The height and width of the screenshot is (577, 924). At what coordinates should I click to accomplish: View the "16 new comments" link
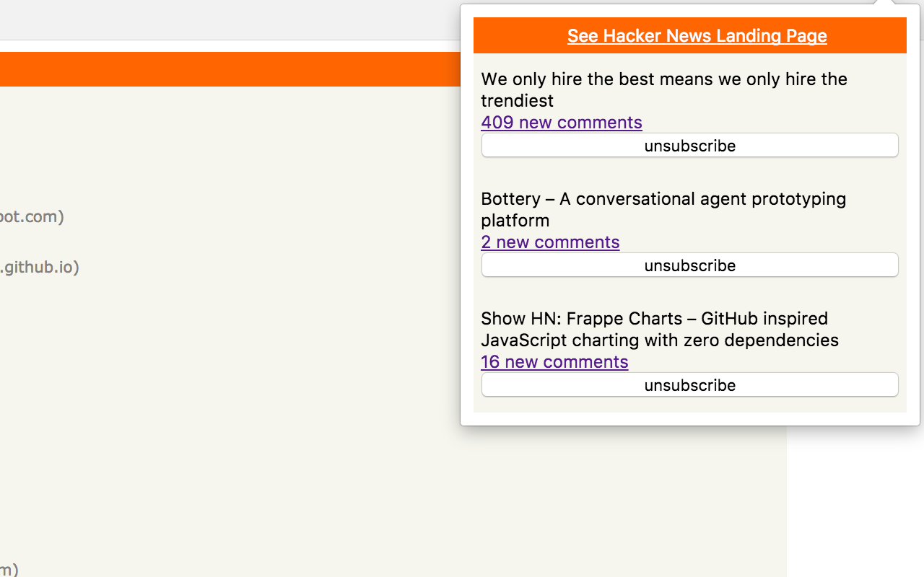click(x=555, y=361)
